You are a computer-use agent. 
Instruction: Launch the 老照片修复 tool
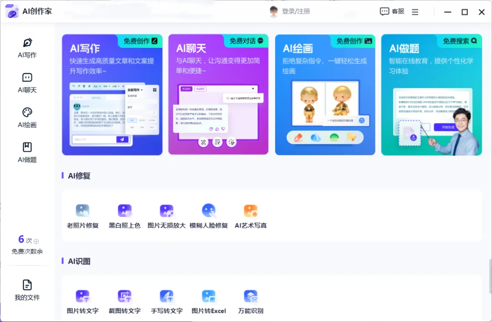pyautogui.click(x=83, y=215)
